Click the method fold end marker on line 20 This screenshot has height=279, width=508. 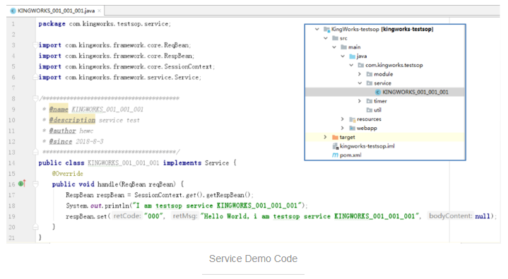(x=35, y=227)
